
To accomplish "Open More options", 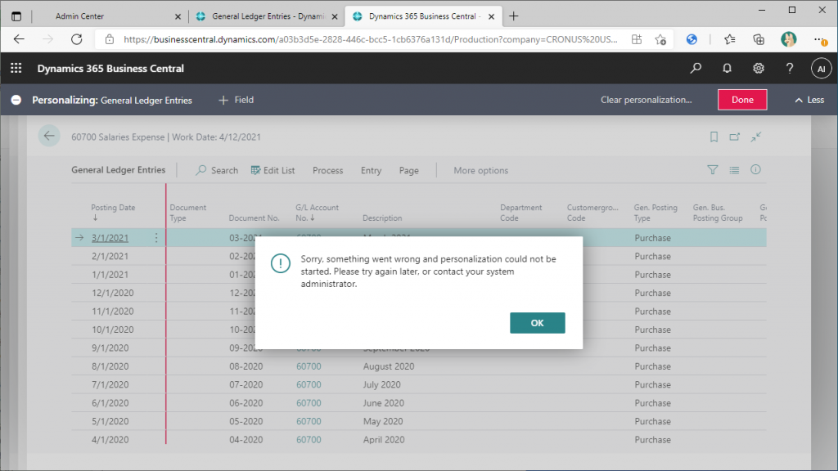I will coord(481,170).
